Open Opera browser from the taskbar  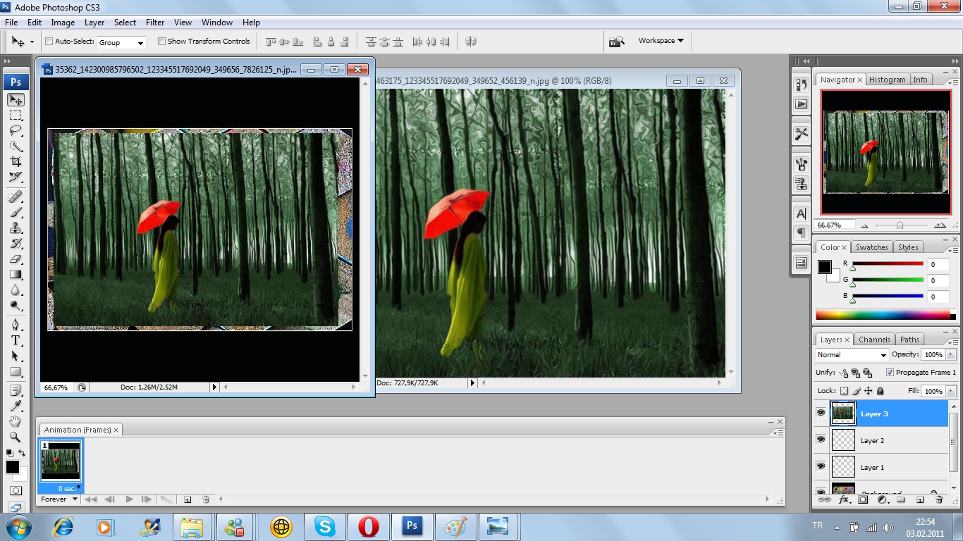pyautogui.click(x=368, y=526)
